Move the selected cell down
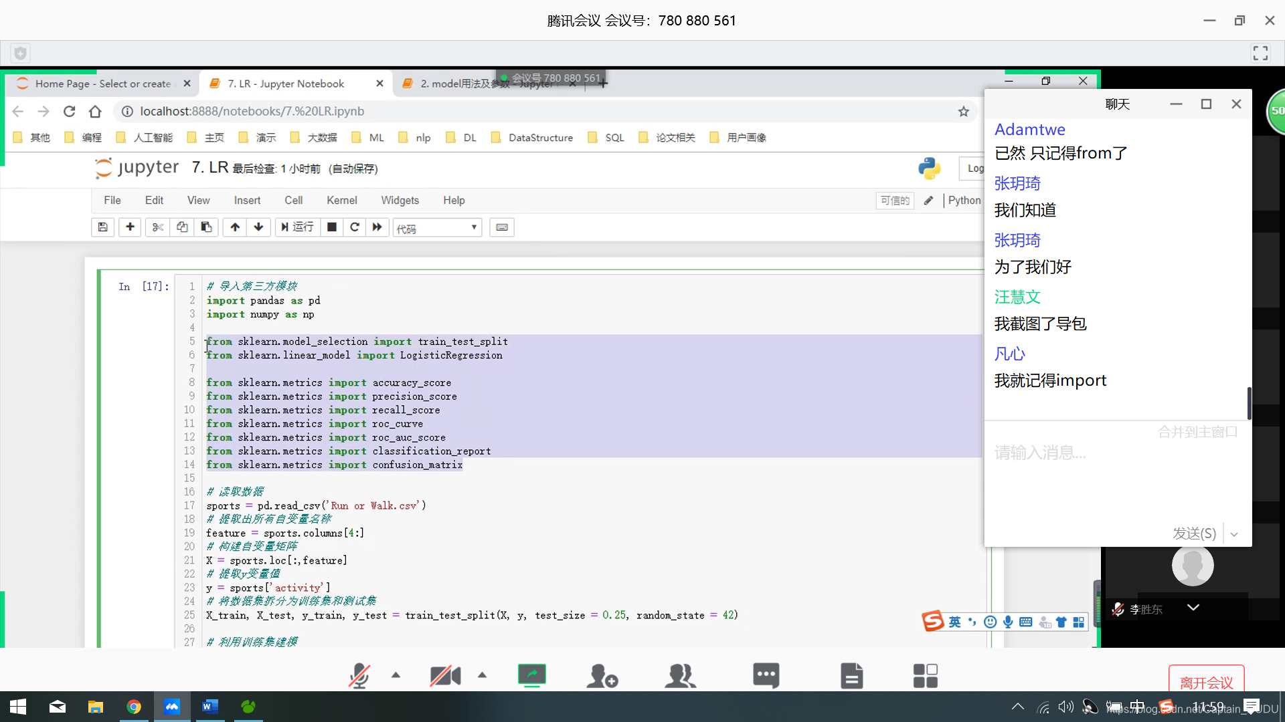The image size is (1285, 722). pyautogui.click(x=258, y=227)
